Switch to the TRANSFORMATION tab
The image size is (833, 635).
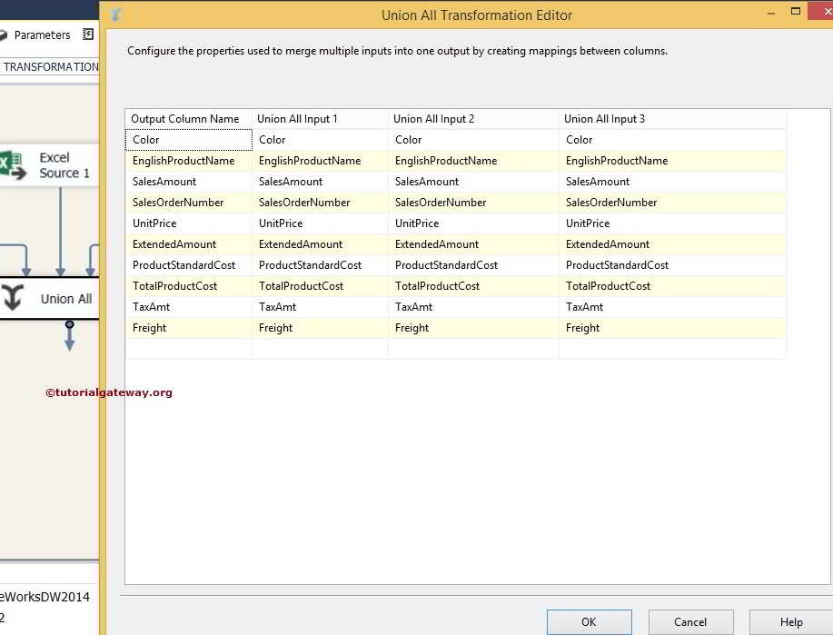click(48, 66)
